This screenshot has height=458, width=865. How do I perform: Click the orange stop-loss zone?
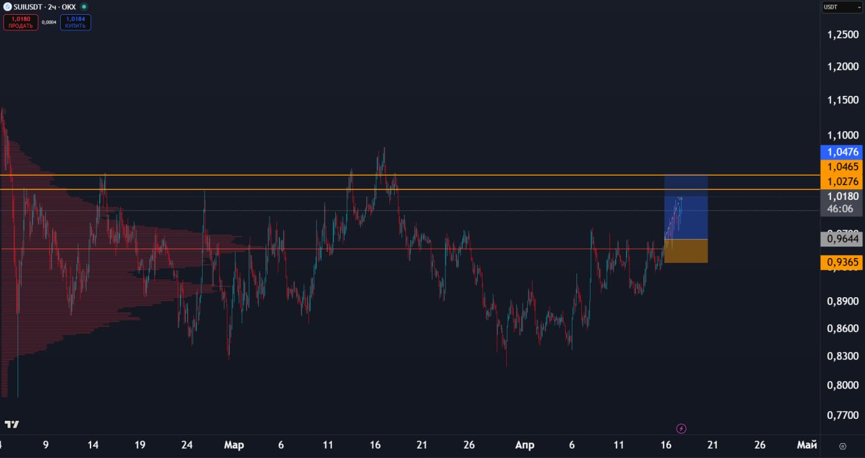[x=686, y=251]
